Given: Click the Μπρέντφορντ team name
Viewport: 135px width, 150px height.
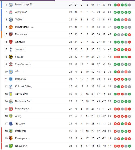Looking at the screenshot, I should [x=23, y=109].
